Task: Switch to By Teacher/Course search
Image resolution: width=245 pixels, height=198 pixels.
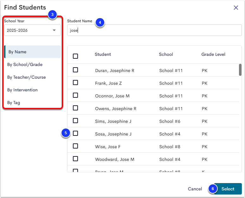Action: tap(26, 77)
